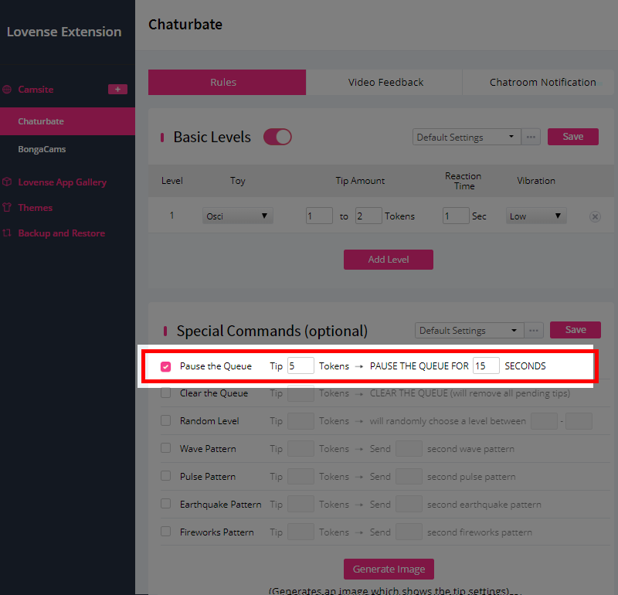Viewport: 618px width, 595px height.
Task: Click the Themes shirt icon
Action: click(7, 207)
